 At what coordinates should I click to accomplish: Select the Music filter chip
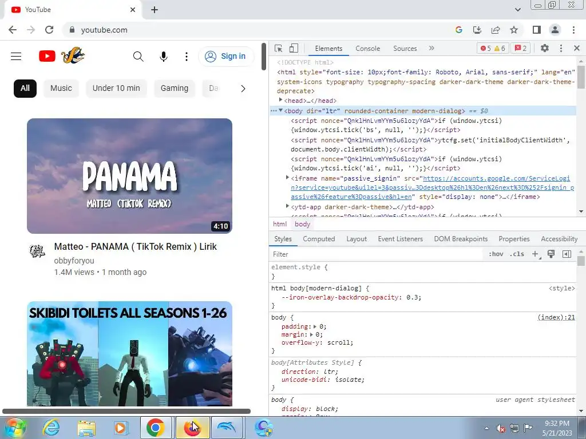click(61, 89)
